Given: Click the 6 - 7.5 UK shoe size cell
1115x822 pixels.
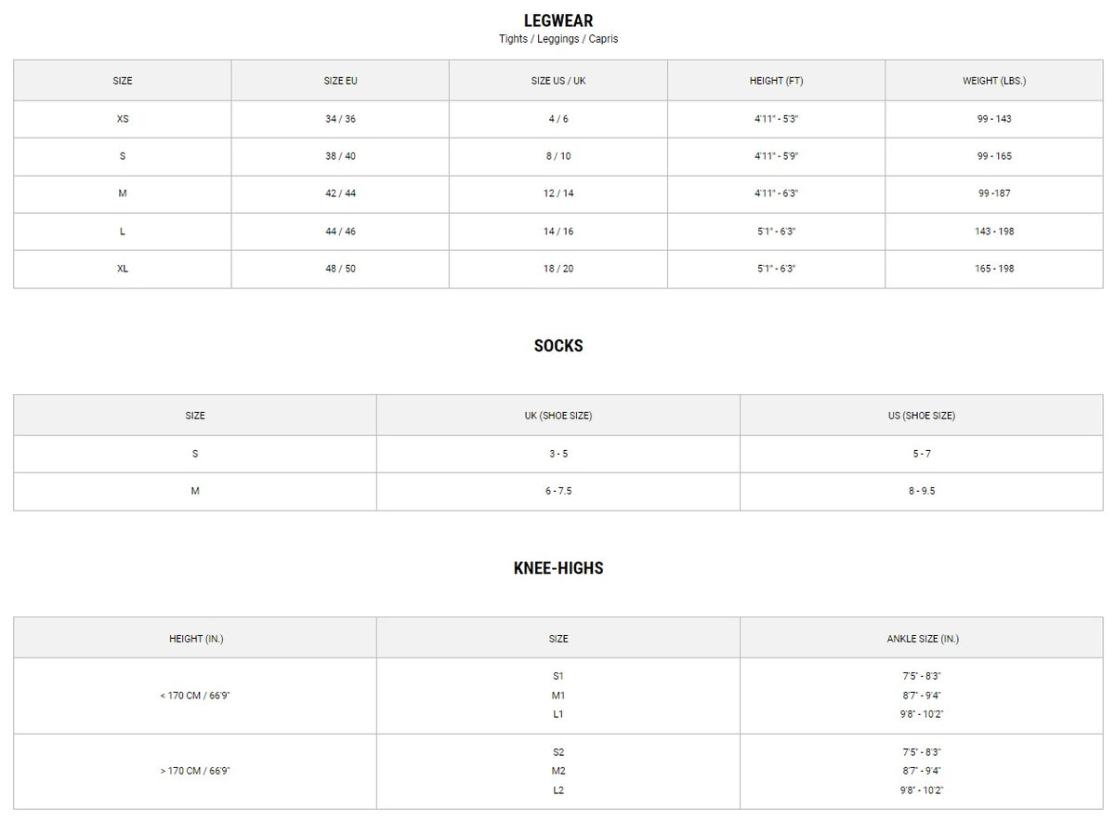Looking at the screenshot, I should pos(558,491).
